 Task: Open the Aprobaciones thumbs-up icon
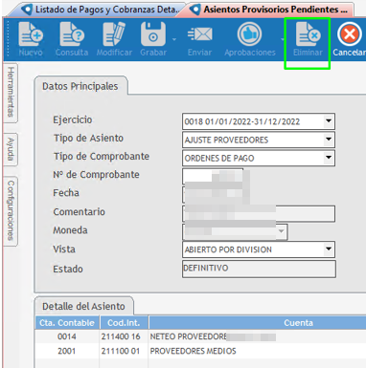(x=249, y=34)
